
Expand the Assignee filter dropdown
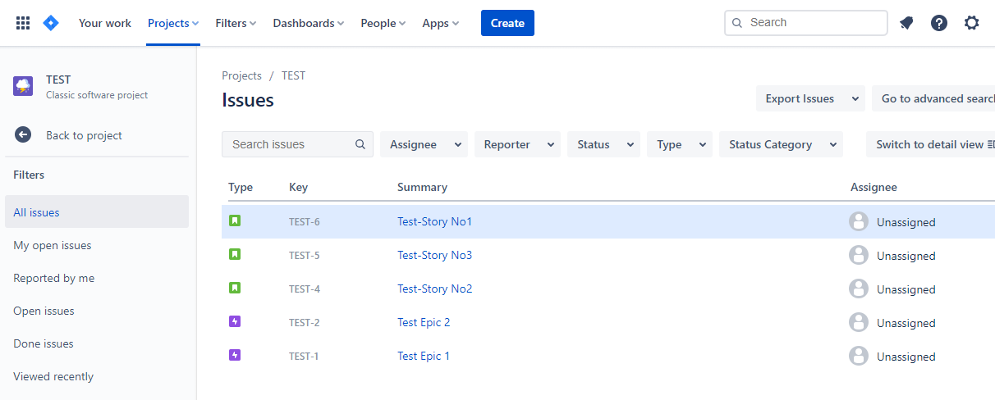point(424,144)
